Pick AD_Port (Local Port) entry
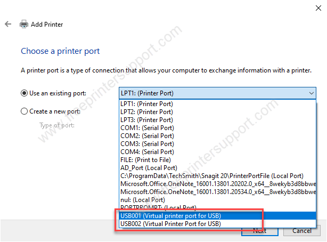The width and height of the screenshot is (327, 242). [x=217, y=168]
